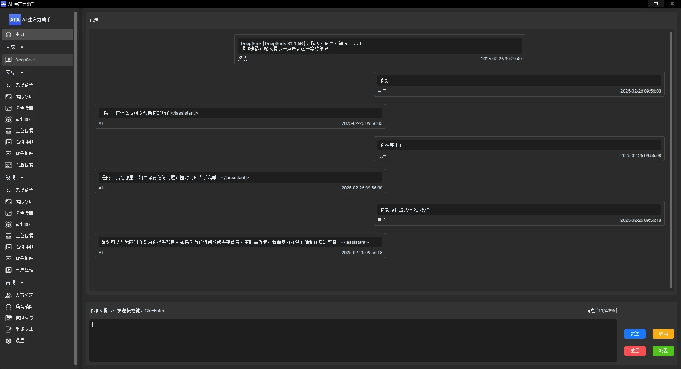The height and width of the screenshot is (369, 681).
Task: Open 人脸修复 face restoration icon
Action: pos(9,165)
